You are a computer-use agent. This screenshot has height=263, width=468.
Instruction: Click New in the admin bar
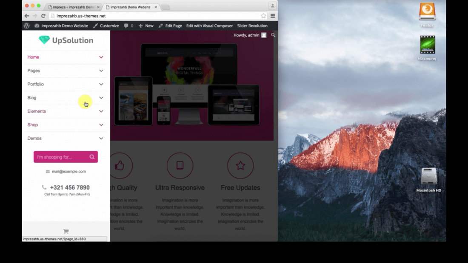pyautogui.click(x=146, y=25)
